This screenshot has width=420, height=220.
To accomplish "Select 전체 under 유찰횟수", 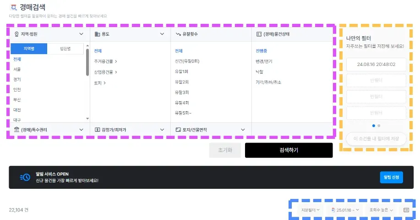I will pyautogui.click(x=179, y=51).
